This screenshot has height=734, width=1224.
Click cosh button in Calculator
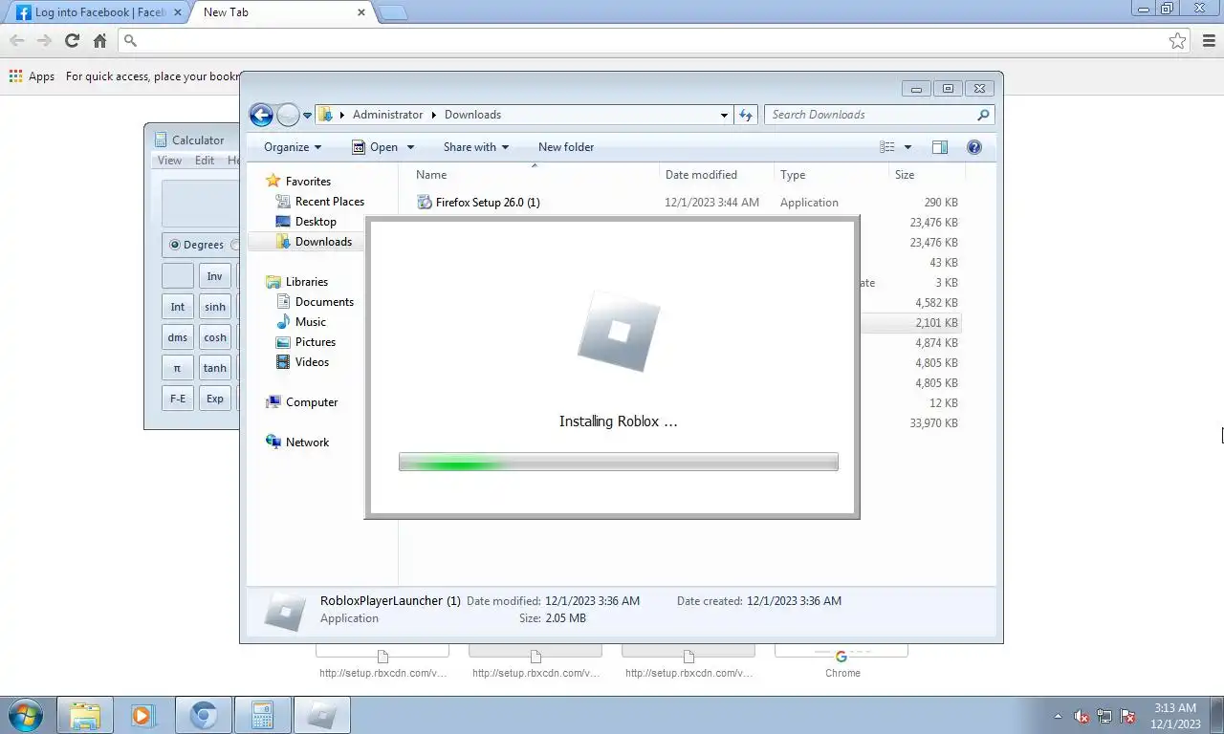tap(214, 337)
